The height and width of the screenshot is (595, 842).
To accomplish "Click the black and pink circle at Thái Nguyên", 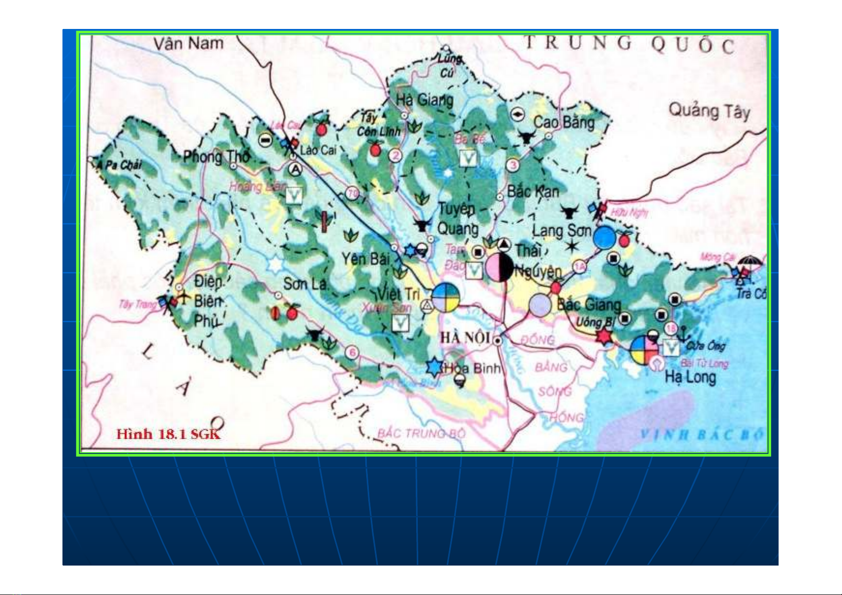I will tap(499, 267).
